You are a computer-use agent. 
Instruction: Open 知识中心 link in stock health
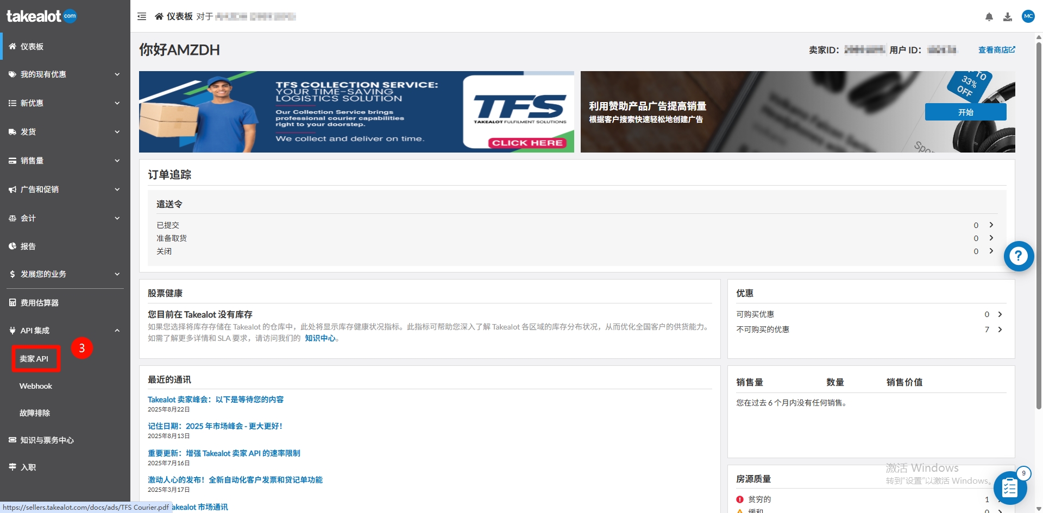(x=320, y=338)
